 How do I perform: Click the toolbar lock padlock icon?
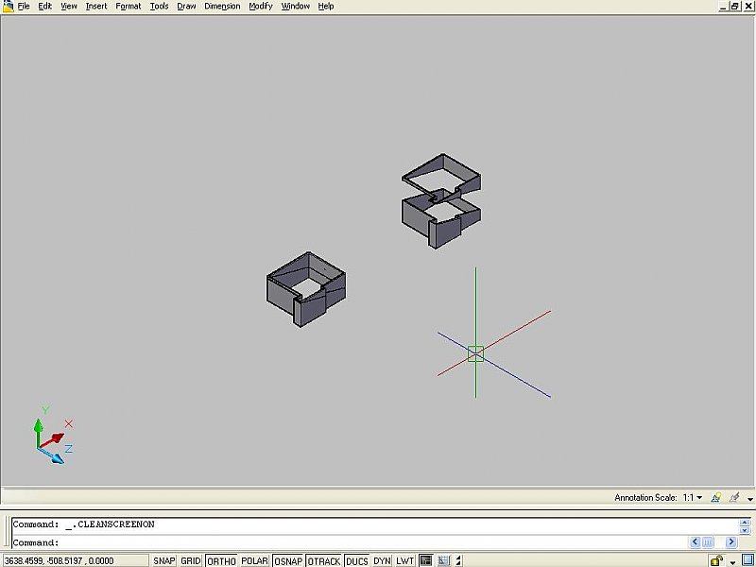717,560
